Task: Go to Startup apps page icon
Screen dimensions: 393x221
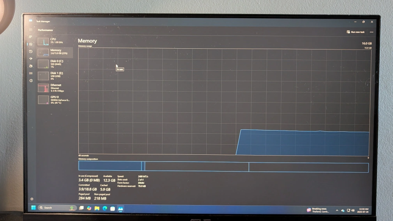Action: point(31,58)
